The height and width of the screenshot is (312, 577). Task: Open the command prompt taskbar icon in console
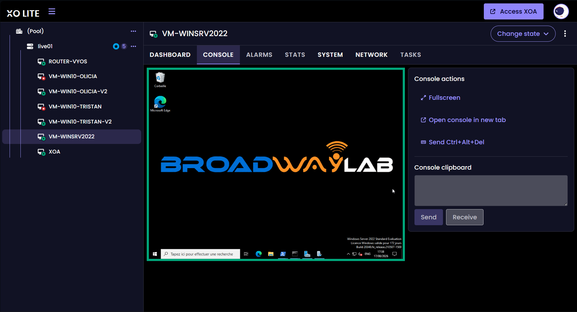[x=295, y=254]
